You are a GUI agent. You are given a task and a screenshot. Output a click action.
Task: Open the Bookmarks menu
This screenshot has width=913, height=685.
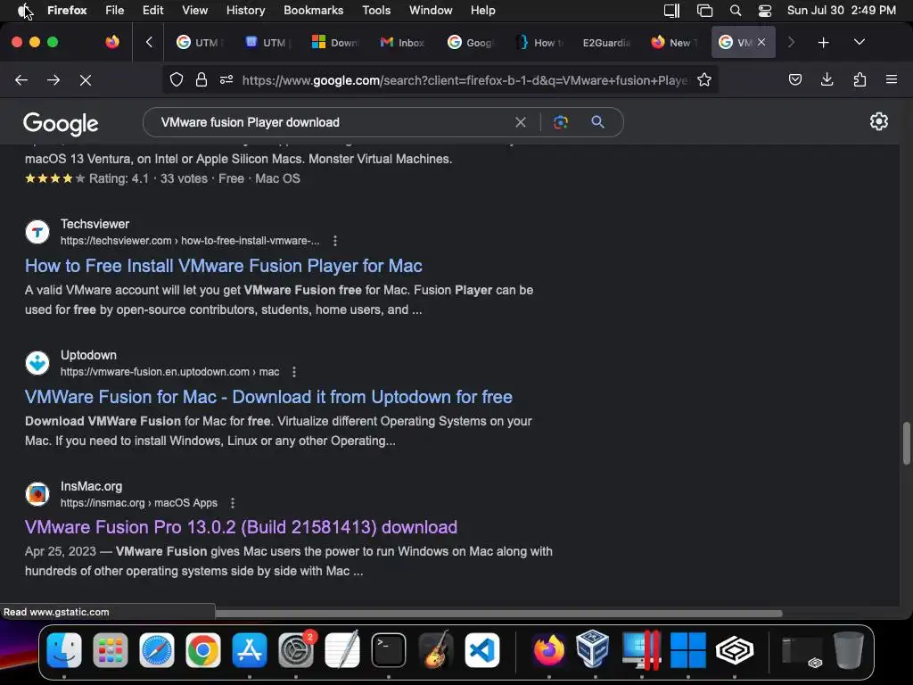tap(313, 11)
